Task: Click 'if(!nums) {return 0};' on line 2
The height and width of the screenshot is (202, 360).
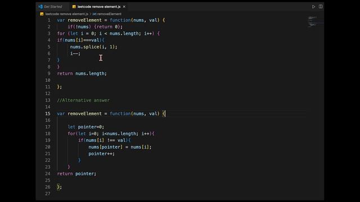Action: coord(95,27)
